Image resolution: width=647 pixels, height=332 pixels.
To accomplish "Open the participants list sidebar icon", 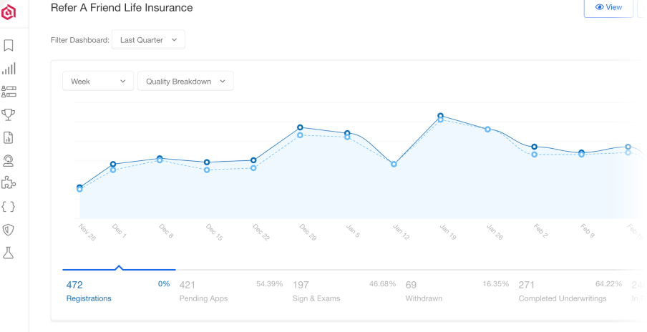I will click(9, 92).
